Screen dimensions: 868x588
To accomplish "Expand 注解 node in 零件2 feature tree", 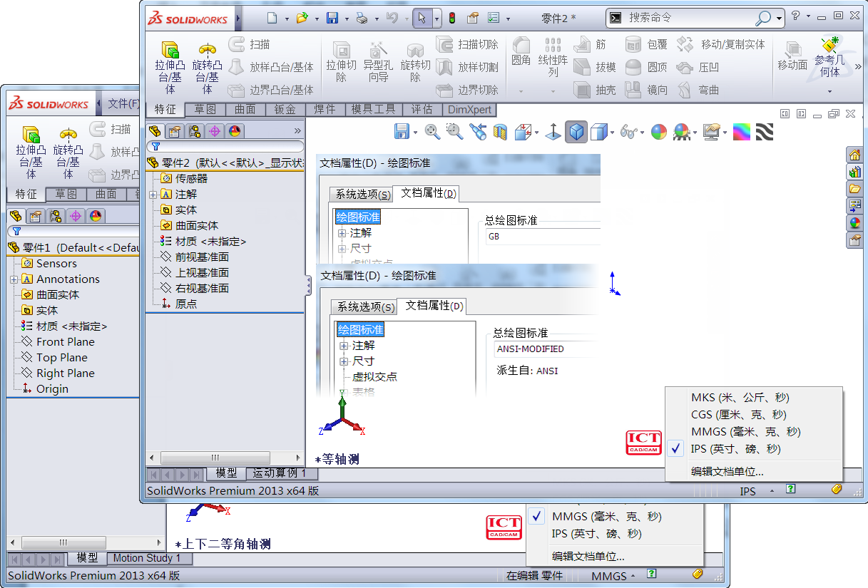I will click(x=153, y=194).
